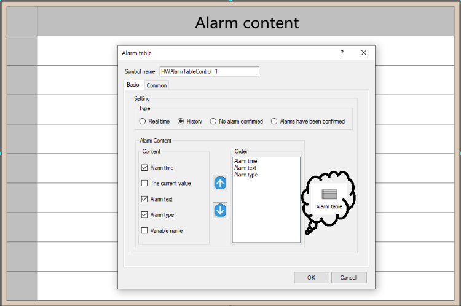Click the blue move-down arrow button
Screen dimensions: 461x306
point(220,210)
